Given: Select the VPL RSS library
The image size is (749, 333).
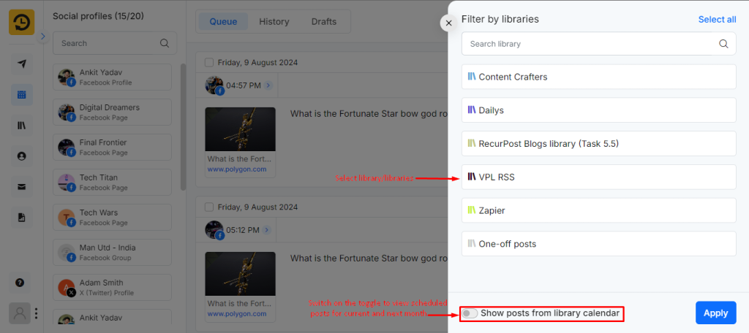Looking at the screenshot, I should tap(598, 177).
